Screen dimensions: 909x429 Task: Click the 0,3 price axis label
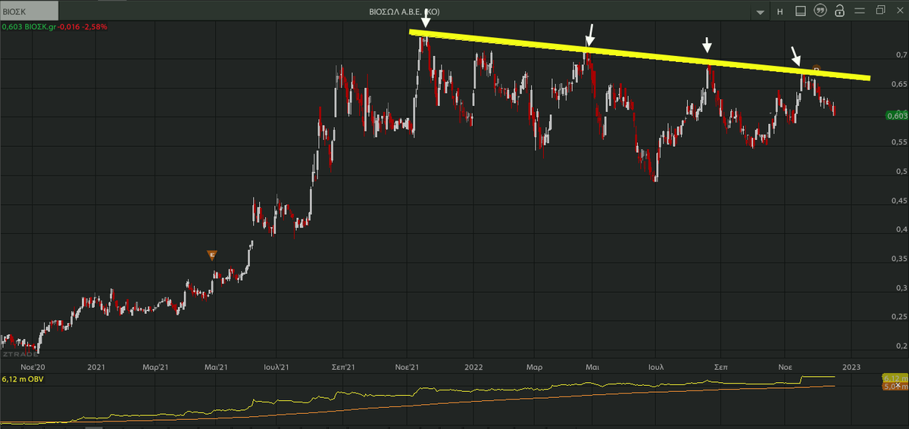(x=900, y=288)
